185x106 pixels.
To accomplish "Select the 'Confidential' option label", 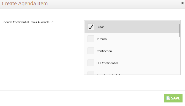I will coord(105,51).
